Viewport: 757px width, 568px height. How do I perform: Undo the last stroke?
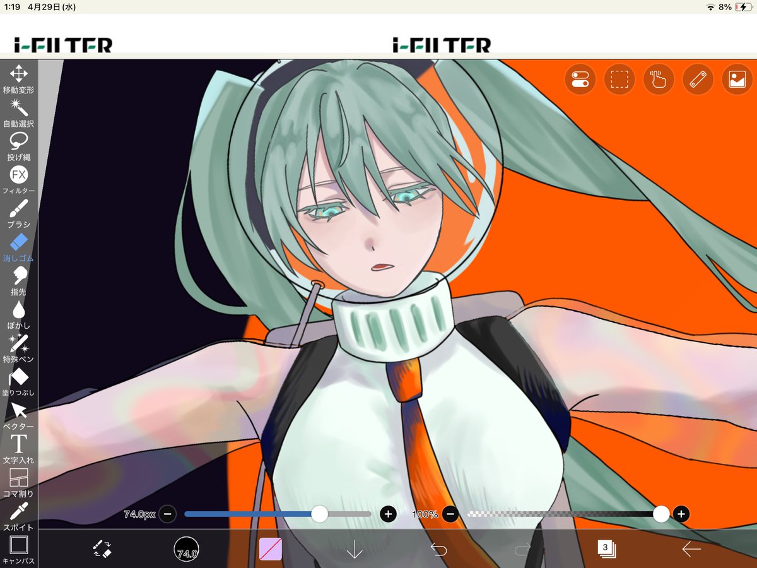[x=438, y=550]
